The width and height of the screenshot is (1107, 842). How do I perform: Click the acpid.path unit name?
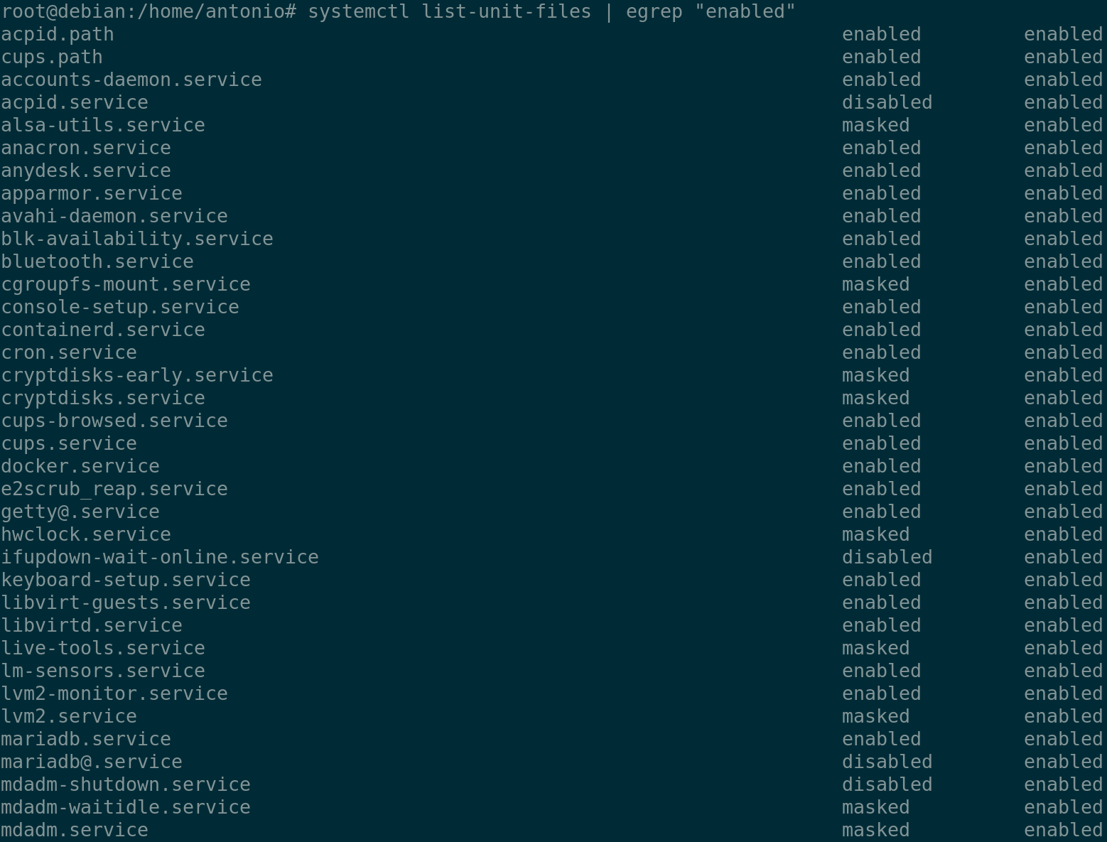58,34
